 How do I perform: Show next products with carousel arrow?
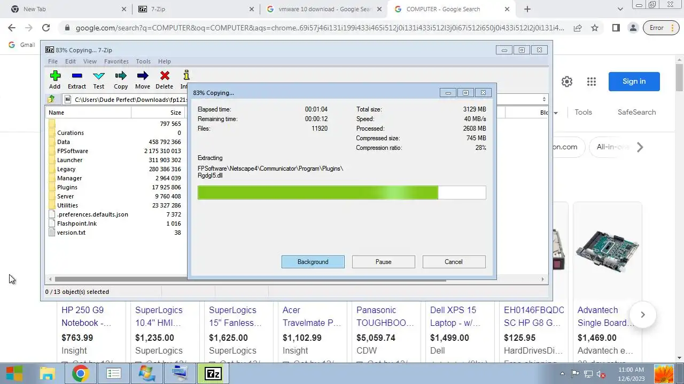click(x=643, y=315)
